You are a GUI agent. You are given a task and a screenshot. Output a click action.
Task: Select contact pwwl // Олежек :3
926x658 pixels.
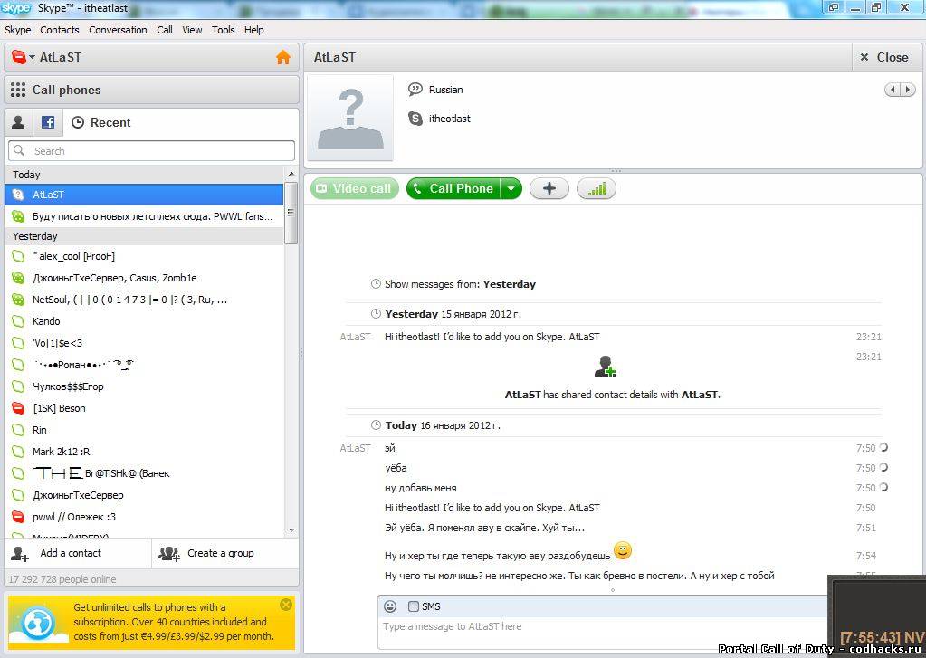[144, 517]
